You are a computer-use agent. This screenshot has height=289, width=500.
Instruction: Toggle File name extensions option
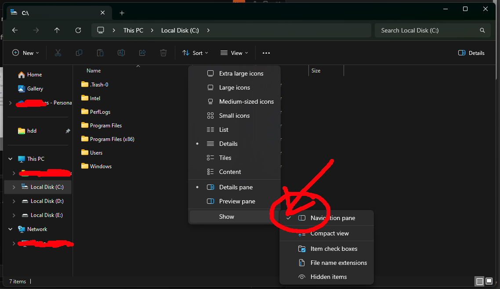click(x=326, y=263)
